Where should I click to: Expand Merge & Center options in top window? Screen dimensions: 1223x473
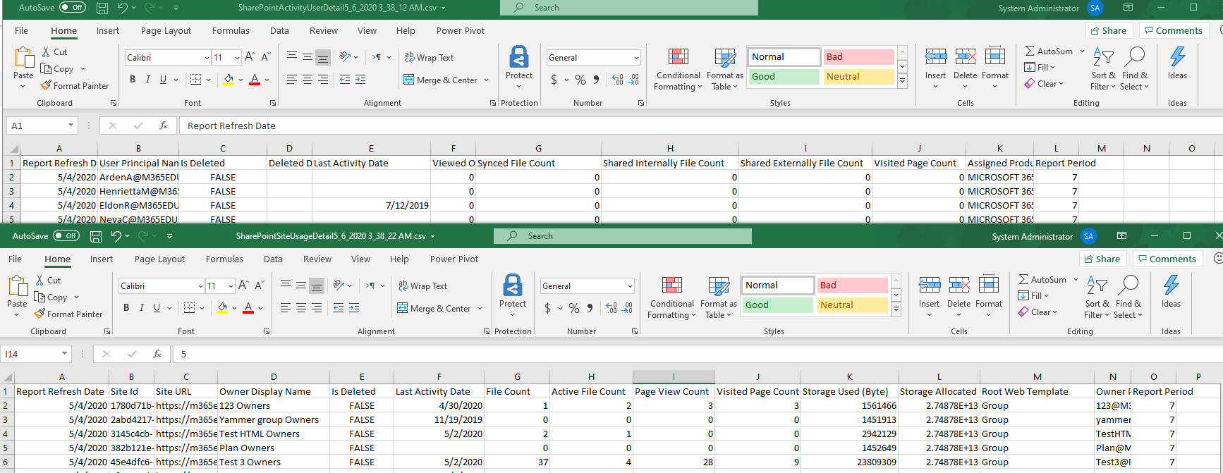(x=487, y=80)
